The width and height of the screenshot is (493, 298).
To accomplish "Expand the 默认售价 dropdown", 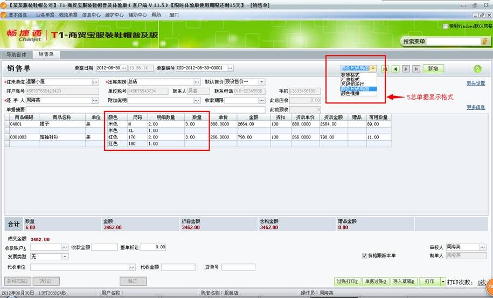I will 262,82.
